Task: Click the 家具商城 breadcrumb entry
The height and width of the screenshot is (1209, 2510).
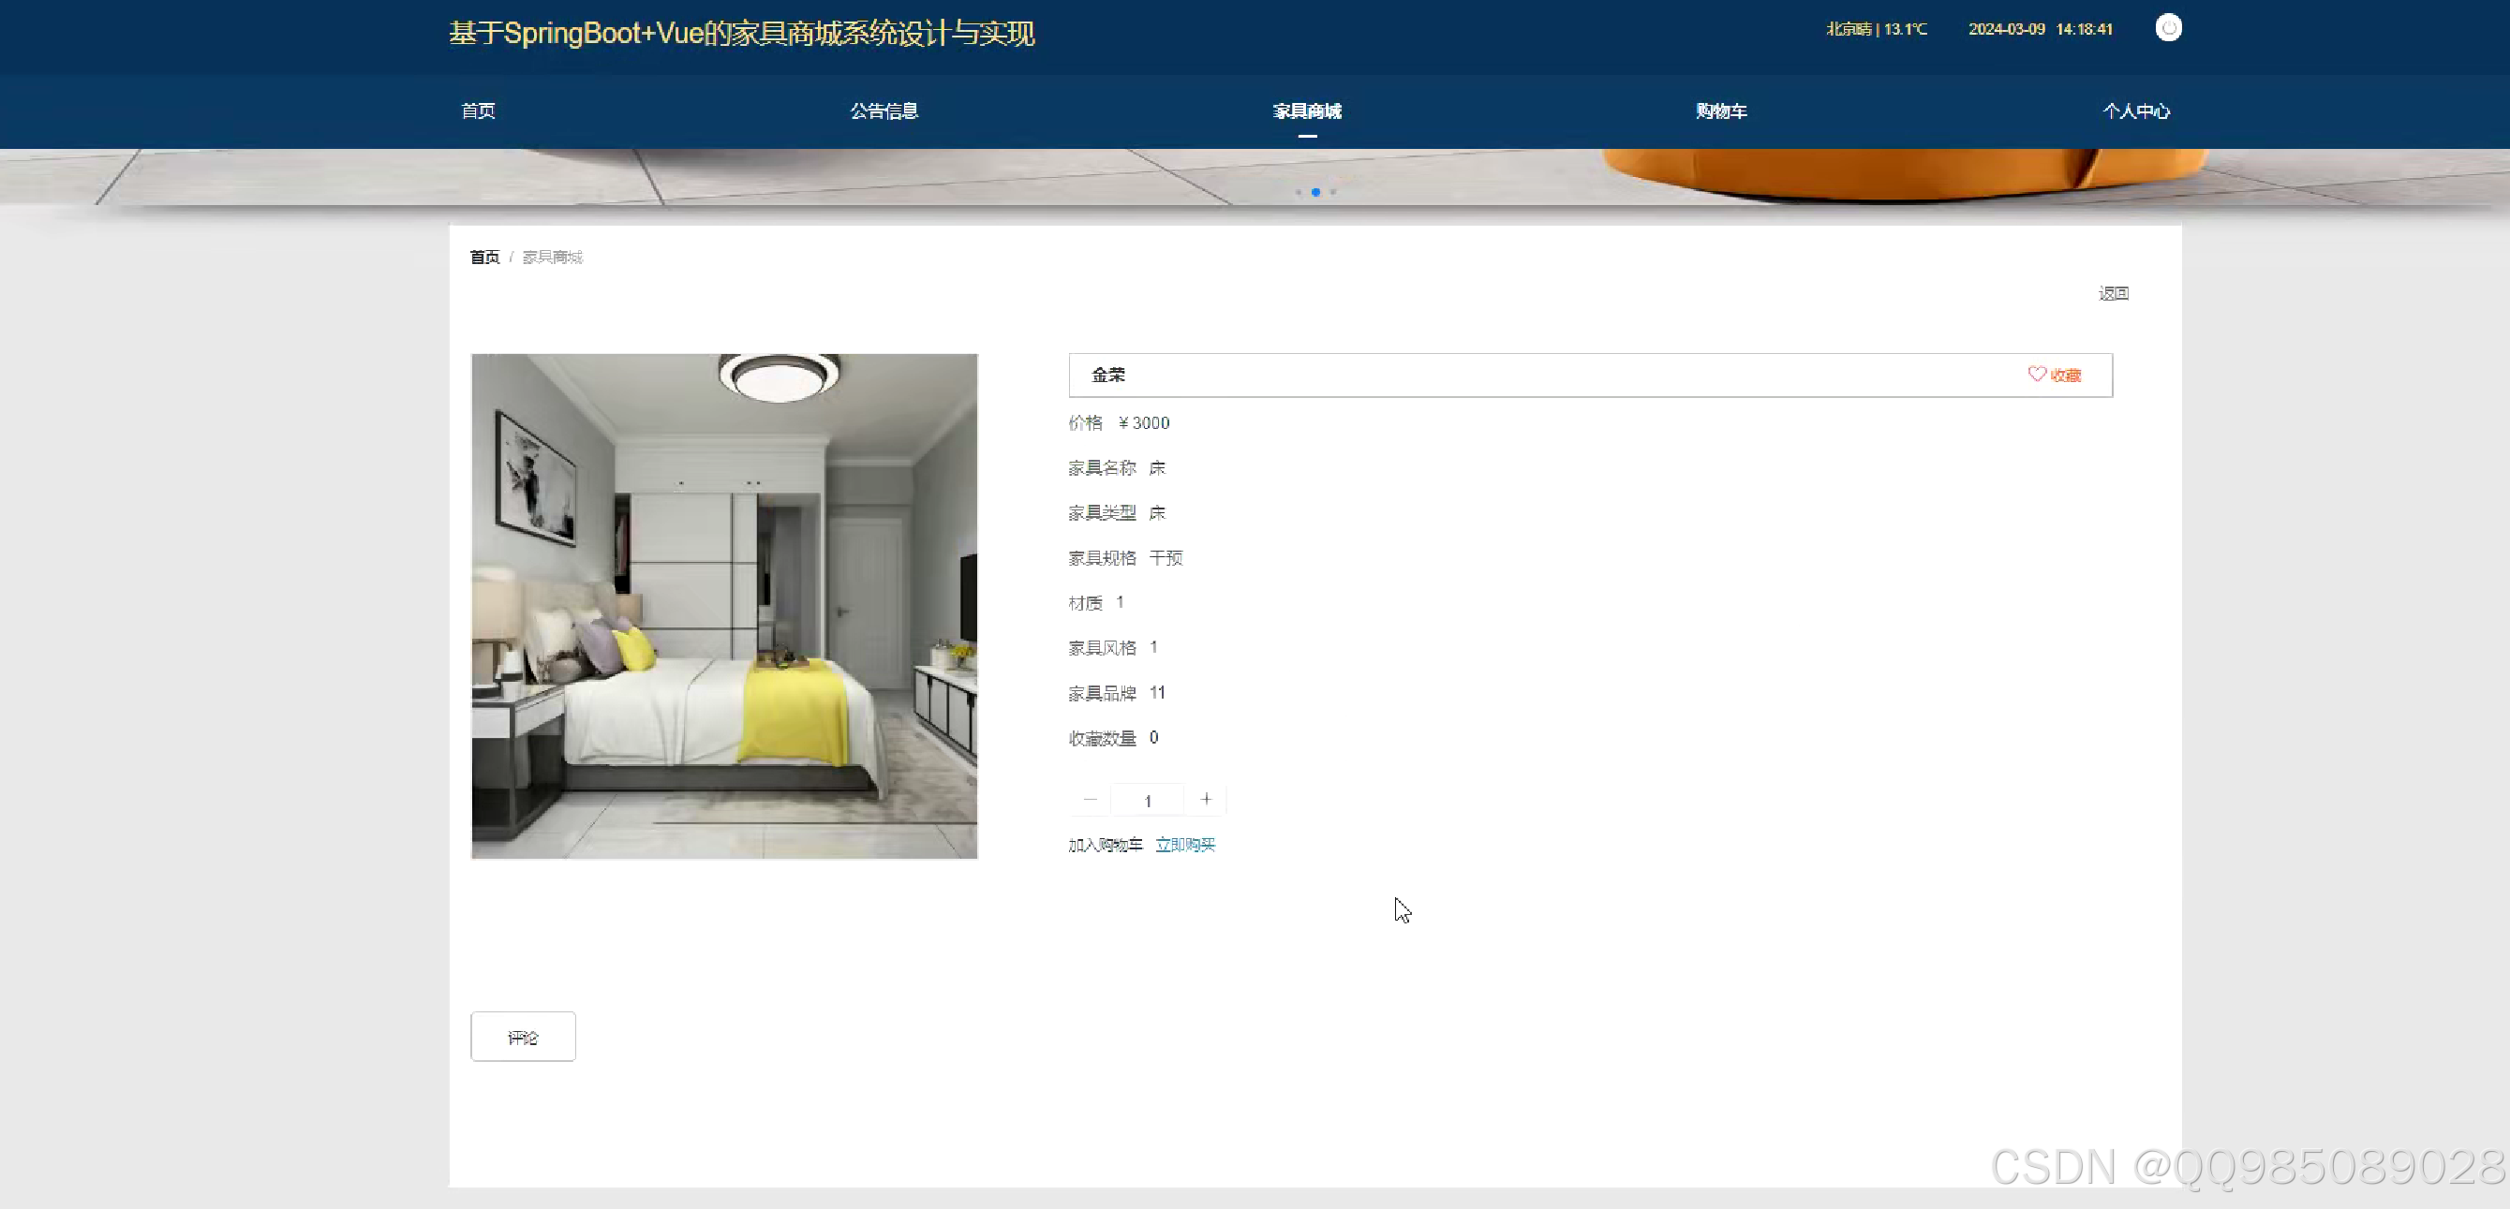Action: tap(551, 257)
